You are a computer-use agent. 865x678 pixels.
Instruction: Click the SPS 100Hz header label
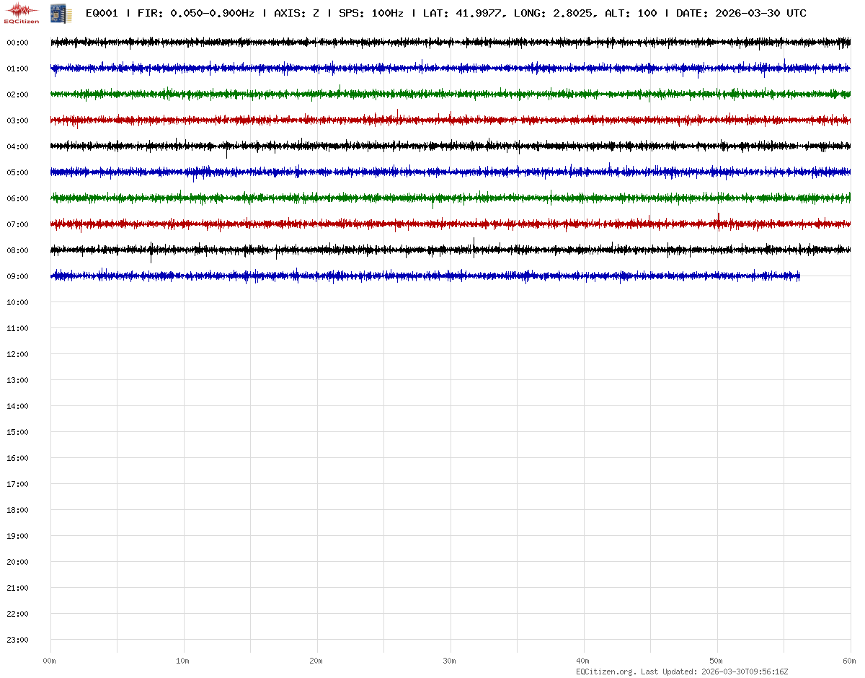[371, 13]
